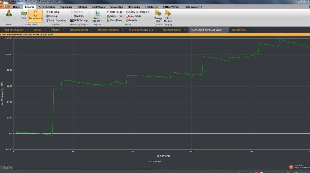Close the Tournament Stats tab

pos(185,30)
